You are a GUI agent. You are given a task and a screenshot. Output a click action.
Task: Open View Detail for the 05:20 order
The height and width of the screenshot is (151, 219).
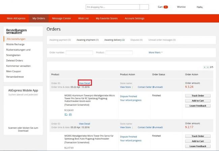point(85,124)
